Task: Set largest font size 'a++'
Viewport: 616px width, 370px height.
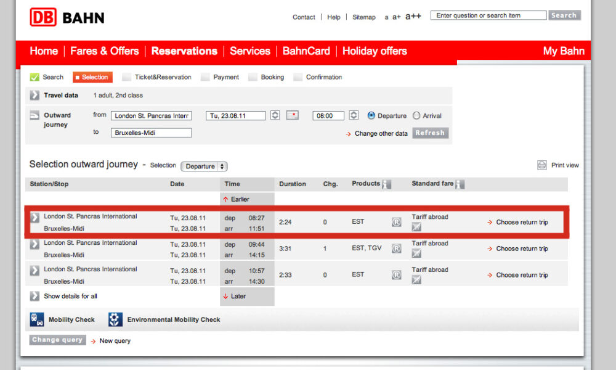Action: tap(413, 16)
